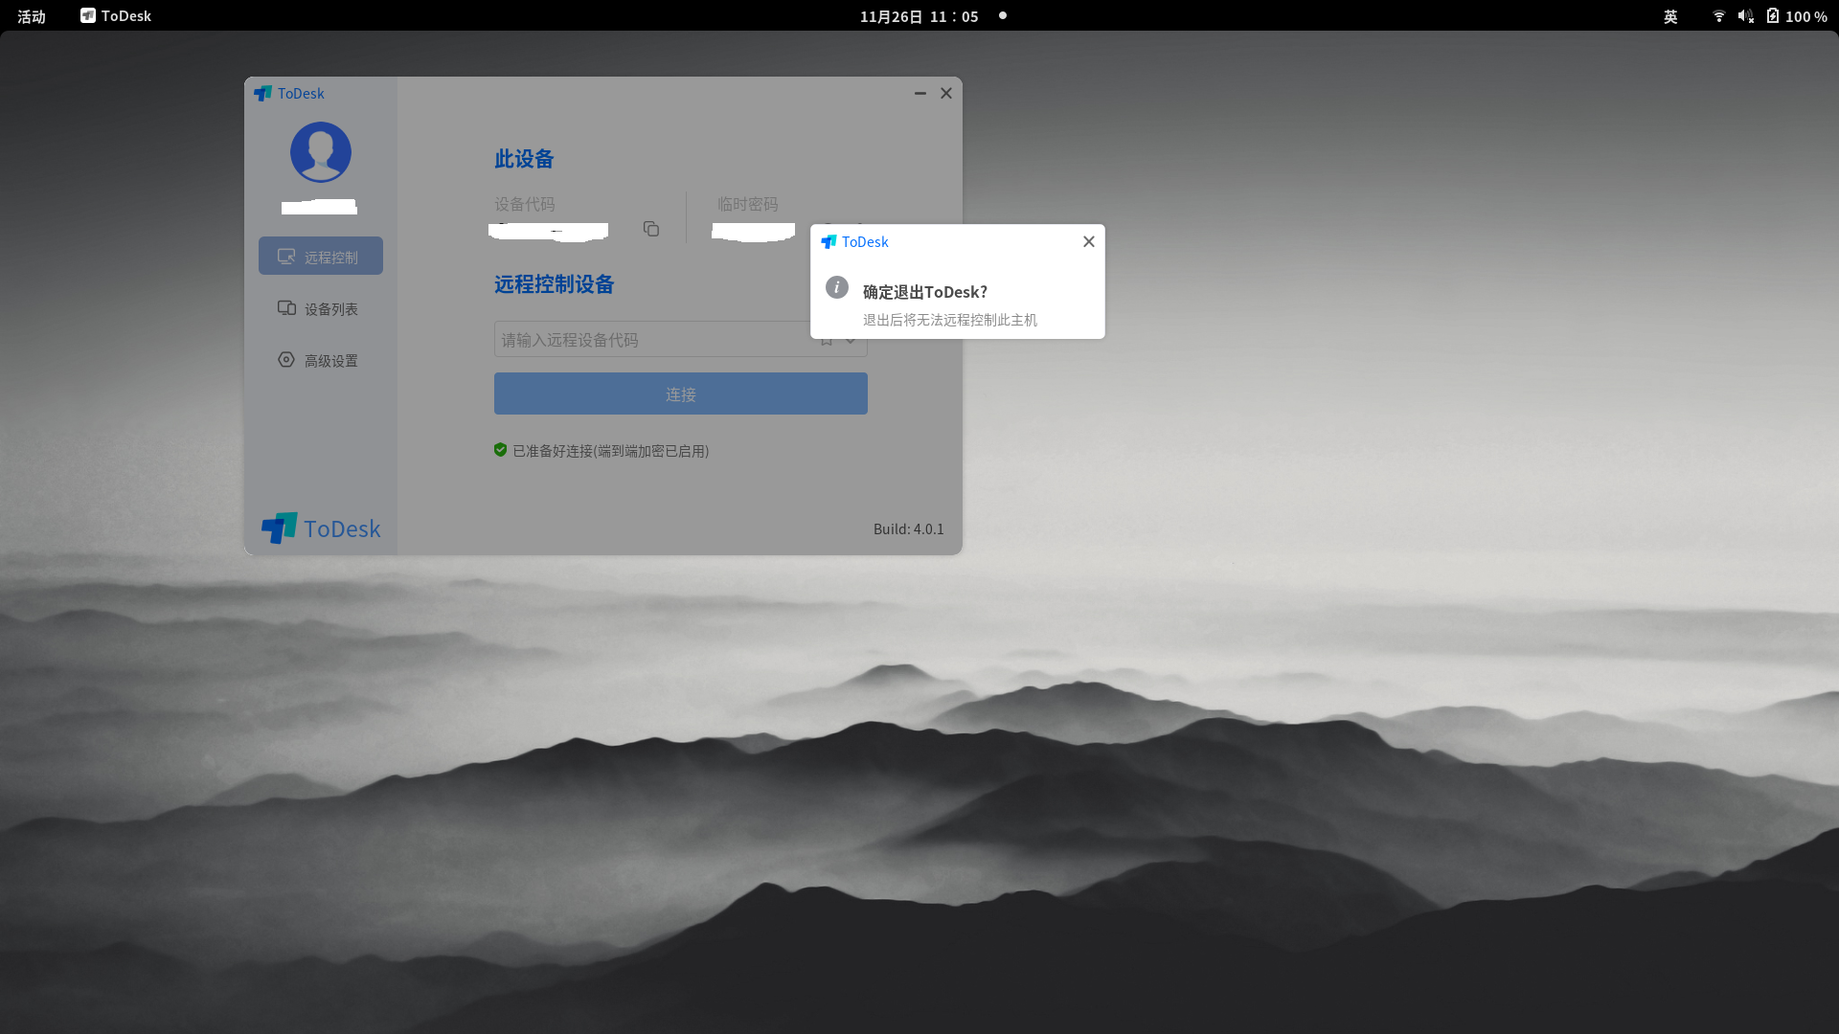Click the ToDesk logo at sidebar bottom
Image resolution: width=1839 pixels, height=1034 pixels.
pos(321,528)
